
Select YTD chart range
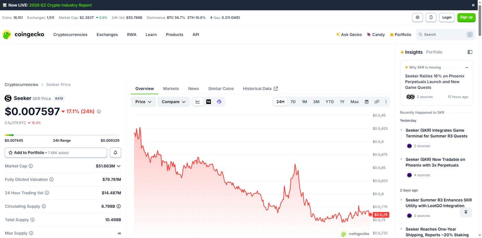[329, 102]
